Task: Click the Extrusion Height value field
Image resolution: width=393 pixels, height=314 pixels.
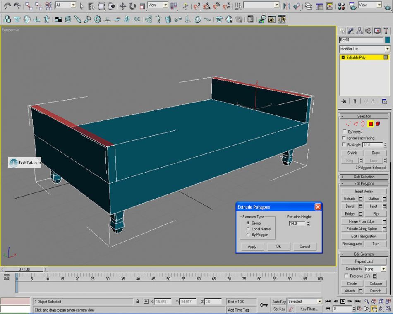Action: pyautogui.click(x=297, y=223)
